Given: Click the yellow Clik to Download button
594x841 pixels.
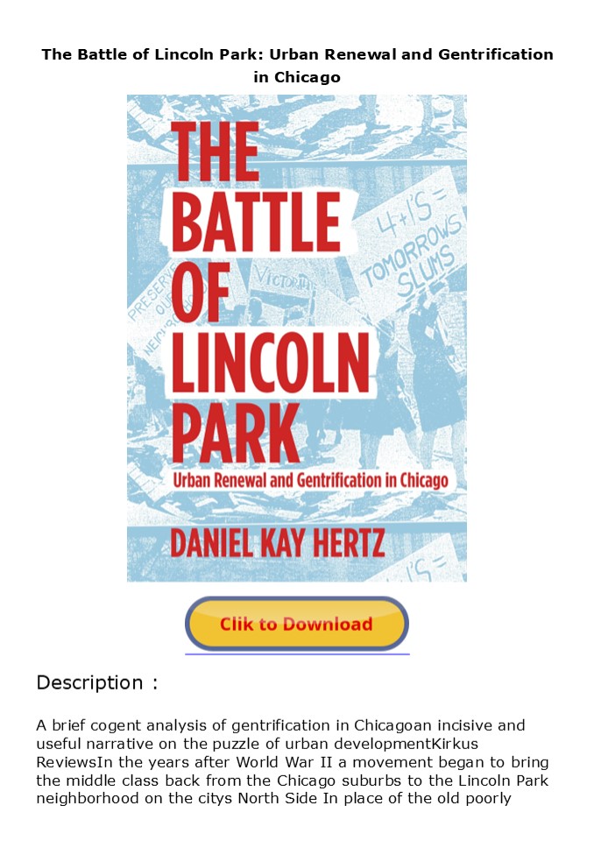Looking at the screenshot, I should pos(297,624).
